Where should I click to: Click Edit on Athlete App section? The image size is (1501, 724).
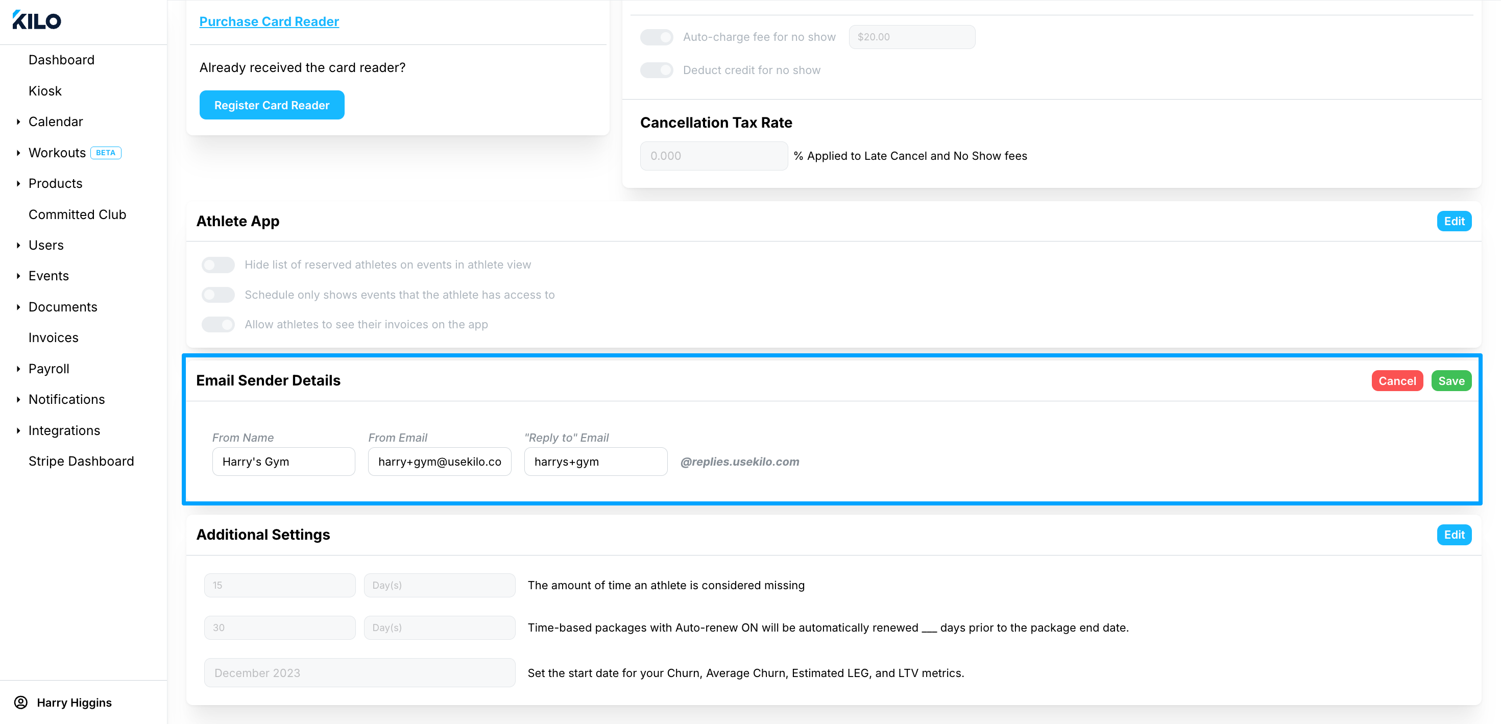1454,222
